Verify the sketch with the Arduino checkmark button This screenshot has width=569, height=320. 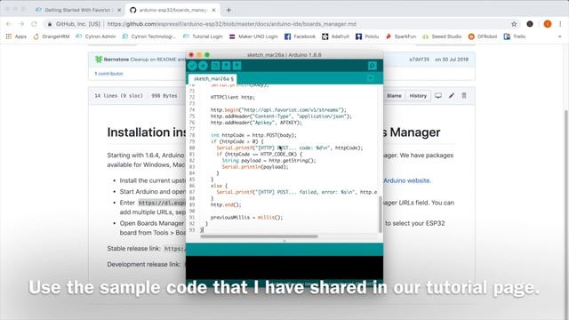coord(192,66)
